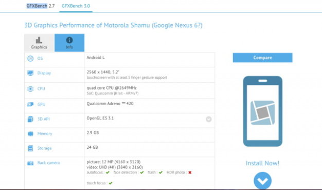Click the 'SoC: Qualcomm (Krait - ARMv7)' text

(x=113, y=93)
